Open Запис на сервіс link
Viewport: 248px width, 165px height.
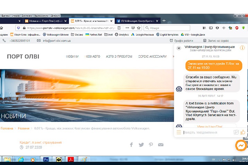pos(216,41)
